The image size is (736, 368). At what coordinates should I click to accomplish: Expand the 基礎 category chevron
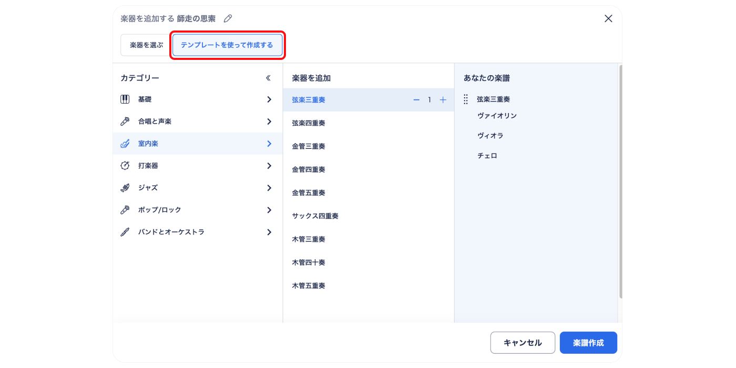[x=269, y=99]
